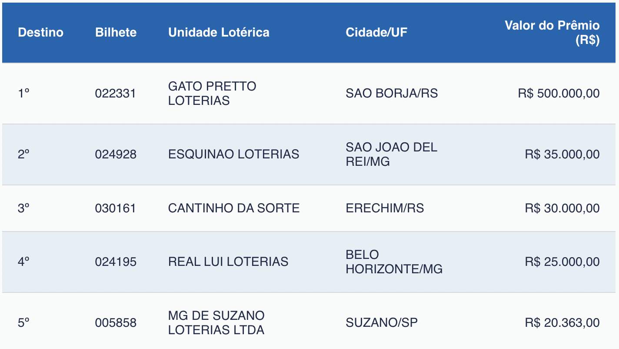Select ticket number 022331
The height and width of the screenshot is (349, 619).
(116, 94)
